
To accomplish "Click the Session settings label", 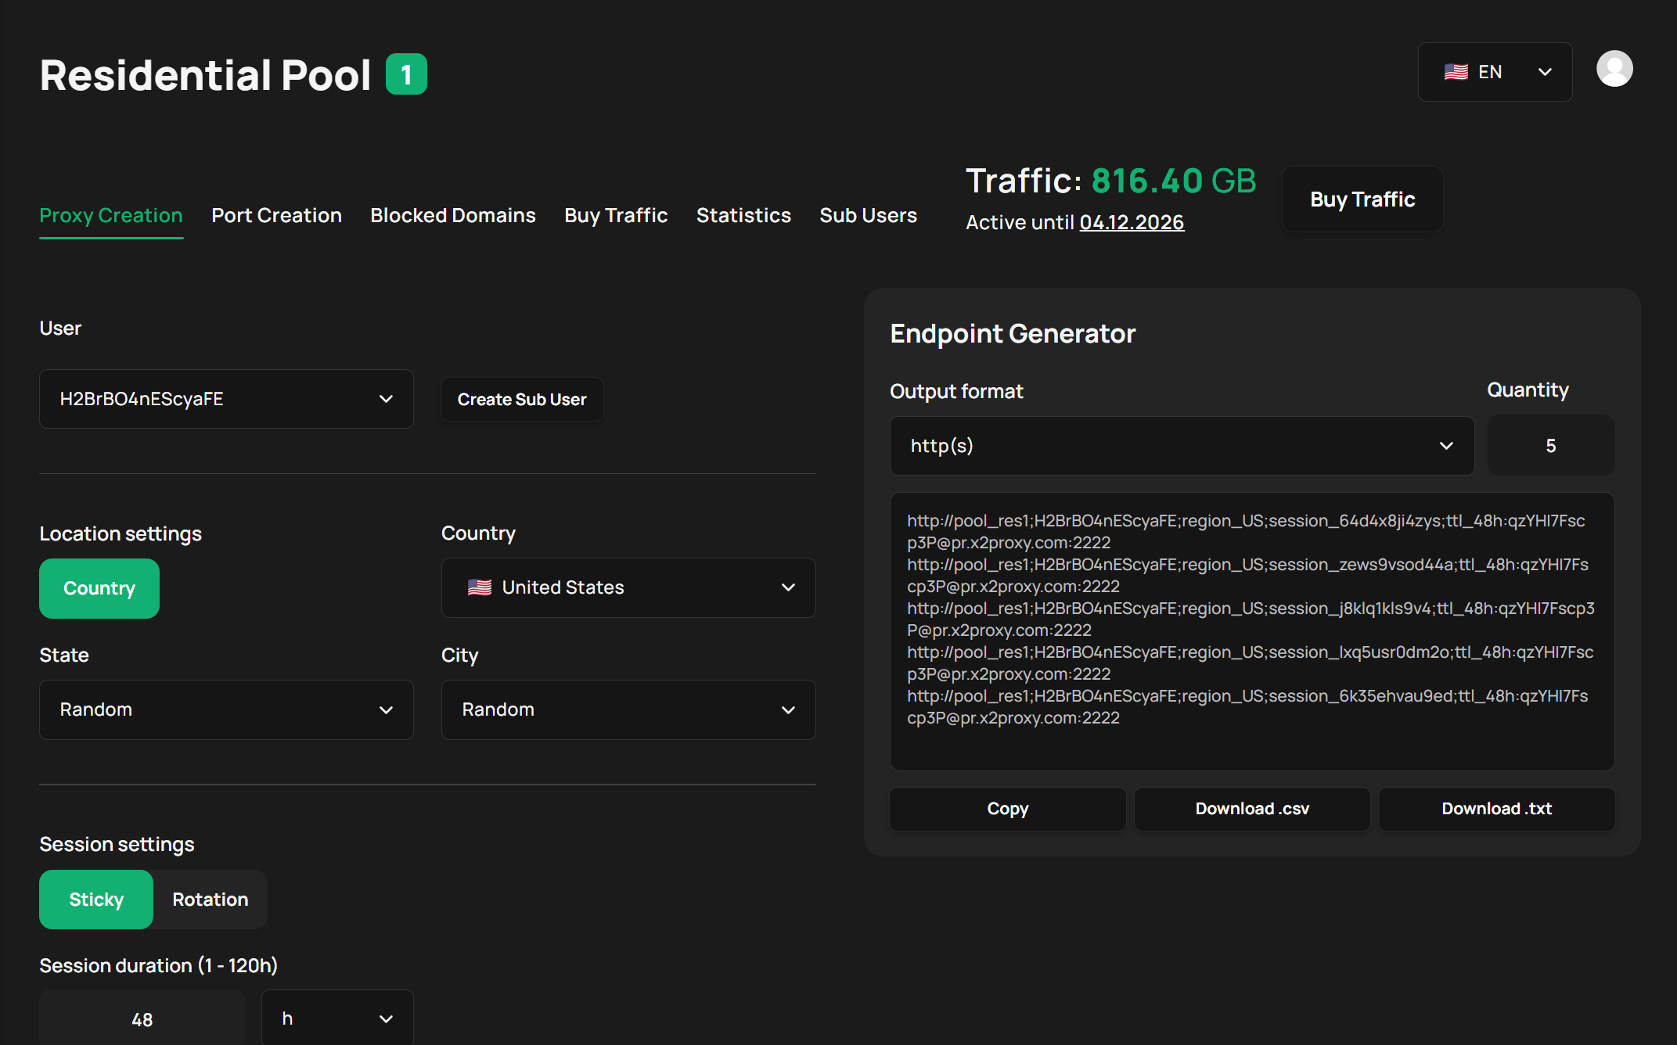I will (117, 844).
